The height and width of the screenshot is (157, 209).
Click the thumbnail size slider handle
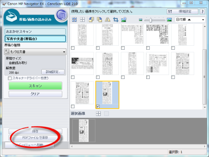151,20
